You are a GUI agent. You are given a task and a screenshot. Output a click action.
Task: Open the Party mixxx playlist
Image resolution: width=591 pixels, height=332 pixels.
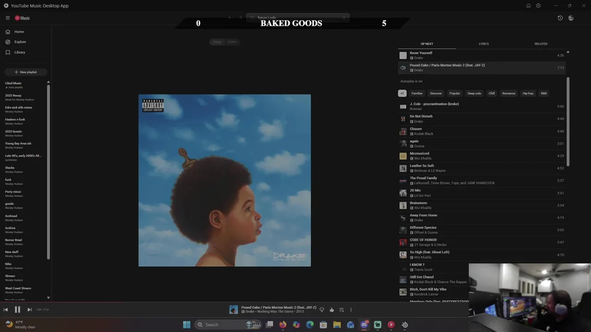click(24, 194)
